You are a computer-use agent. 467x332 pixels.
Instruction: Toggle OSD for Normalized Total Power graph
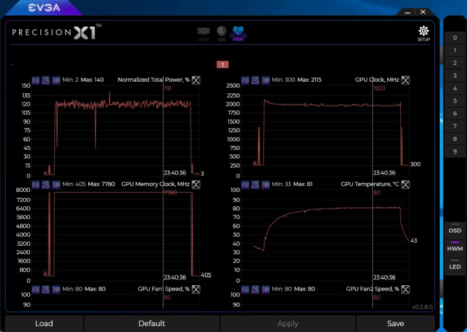point(36,80)
